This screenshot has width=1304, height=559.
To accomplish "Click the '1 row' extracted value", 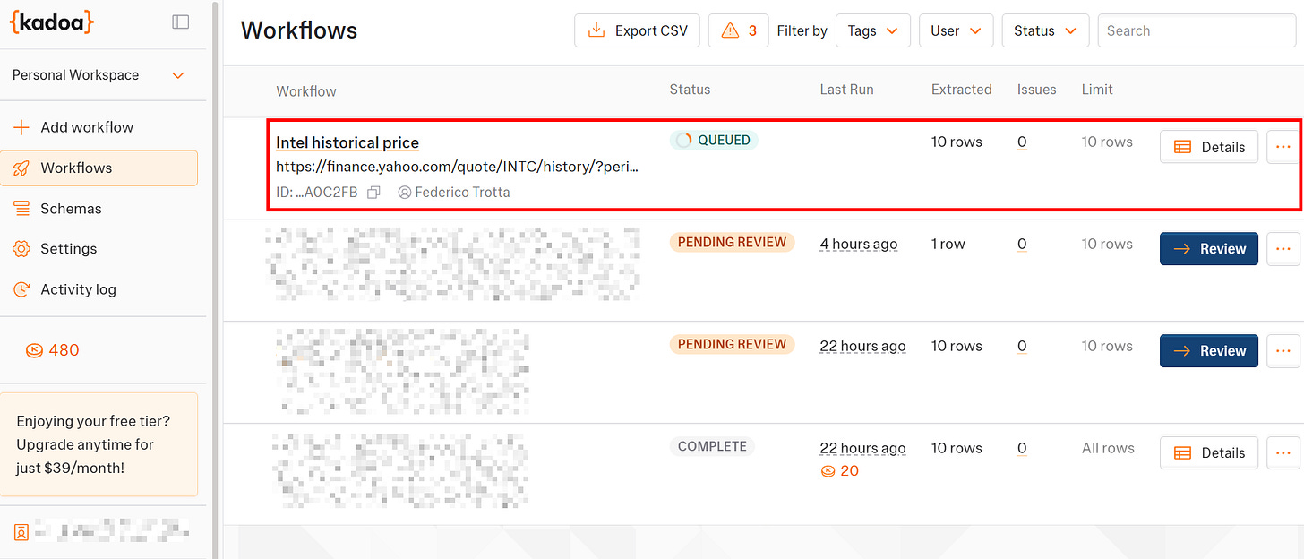I will coord(948,244).
